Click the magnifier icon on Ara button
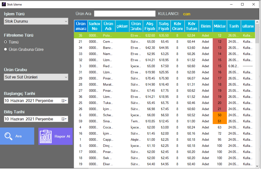 click(8, 136)
